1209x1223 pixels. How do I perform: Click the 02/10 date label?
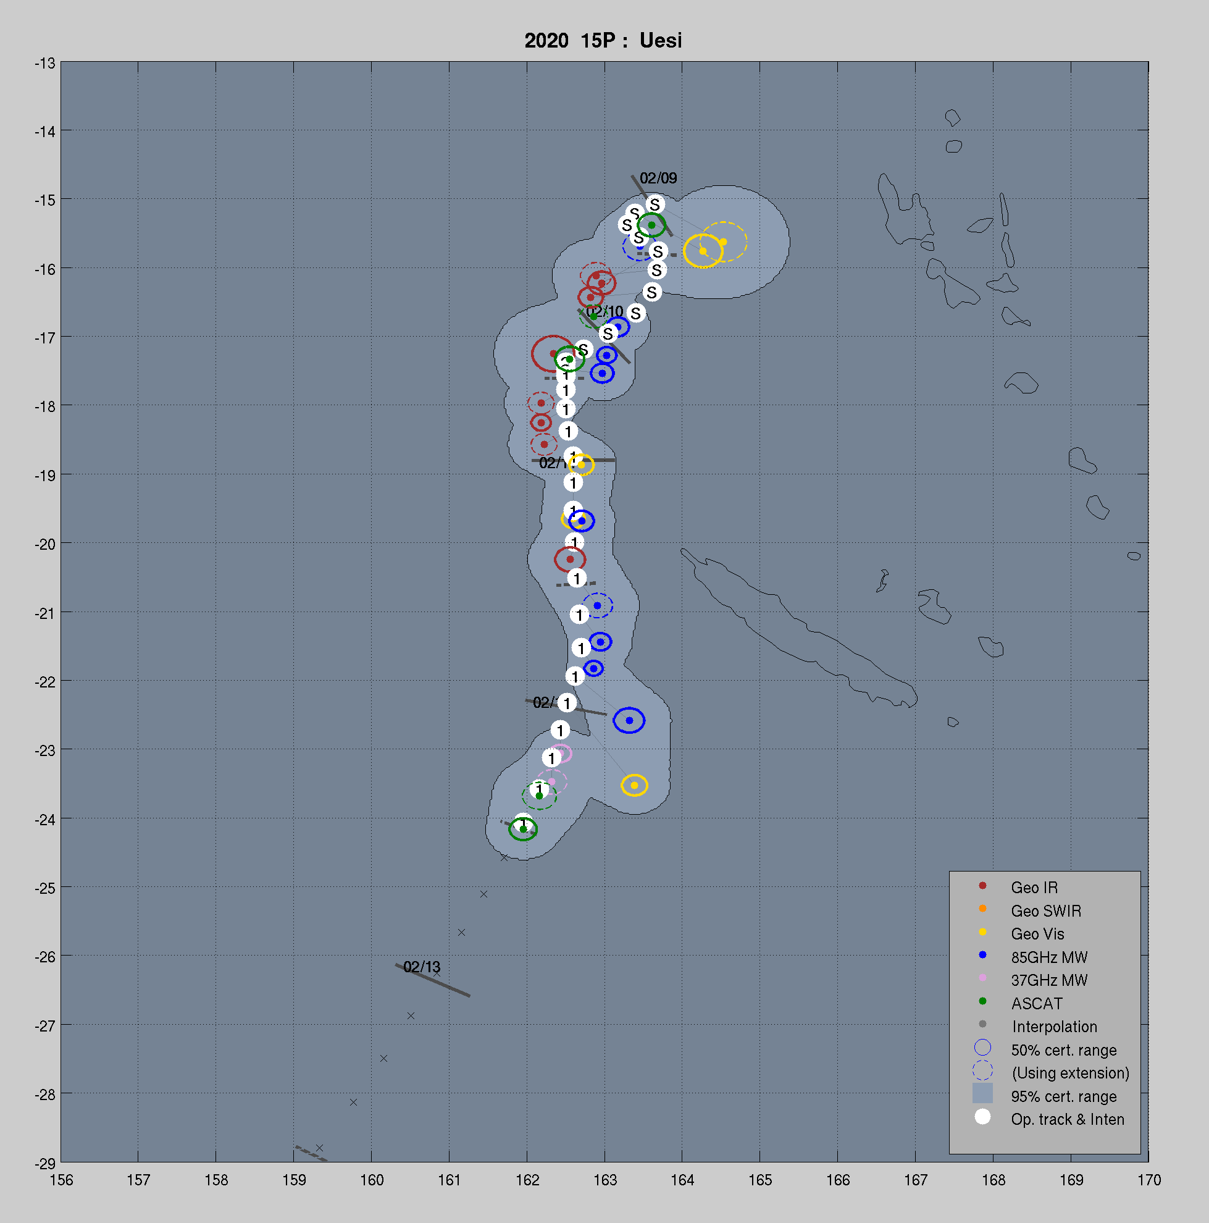click(x=606, y=311)
